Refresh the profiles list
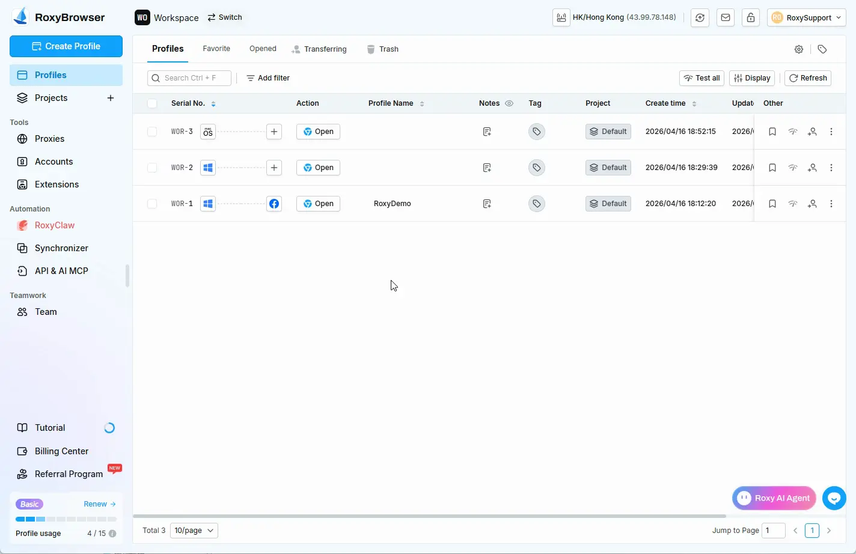 808,78
